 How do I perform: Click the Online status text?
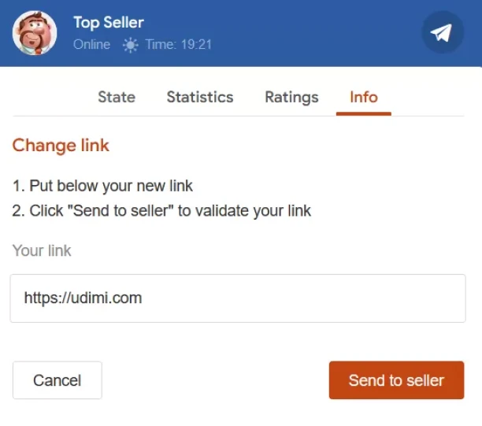pyautogui.click(x=91, y=45)
